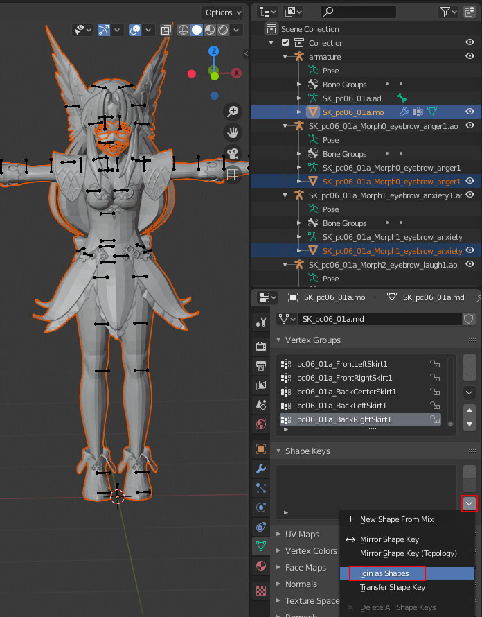Hide armature object via eye icon
This screenshot has width=482, height=617.
(470, 56)
